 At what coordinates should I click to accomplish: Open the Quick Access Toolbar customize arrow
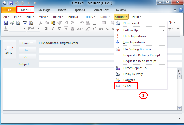click(x=41, y=4)
